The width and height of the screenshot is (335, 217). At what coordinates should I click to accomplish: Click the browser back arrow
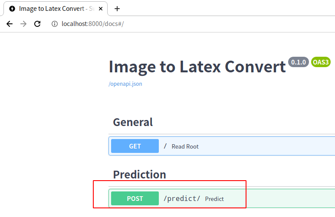coord(10,24)
